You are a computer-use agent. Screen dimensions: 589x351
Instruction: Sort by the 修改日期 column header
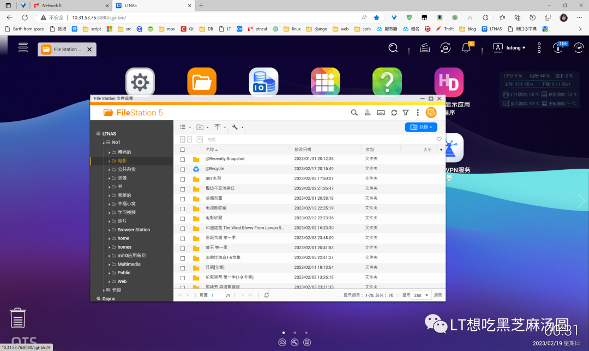point(303,149)
